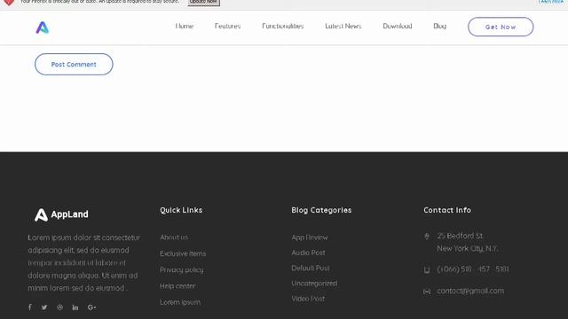This screenshot has height=319, width=568.
Task: Open the Video Post blog category
Action: (x=308, y=299)
